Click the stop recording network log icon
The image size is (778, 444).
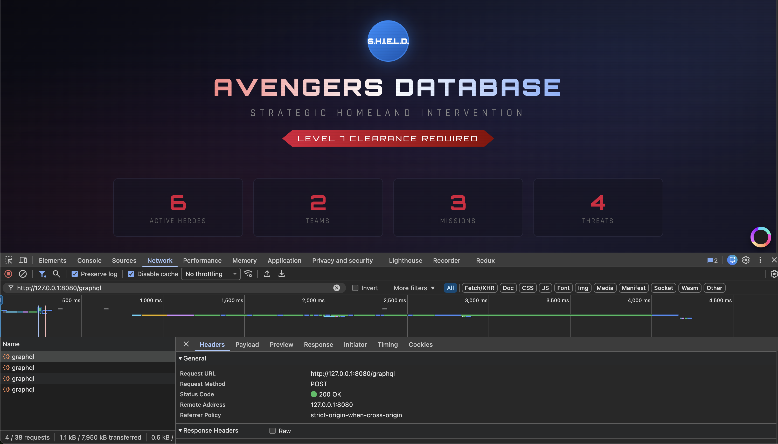(x=8, y=274)
